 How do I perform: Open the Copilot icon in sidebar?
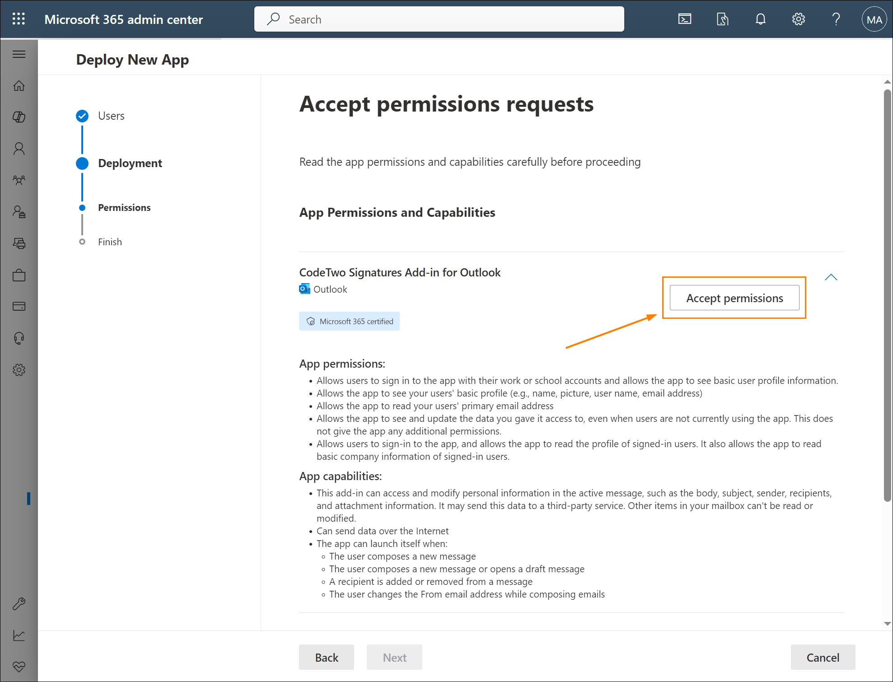[x=19, y=117]
